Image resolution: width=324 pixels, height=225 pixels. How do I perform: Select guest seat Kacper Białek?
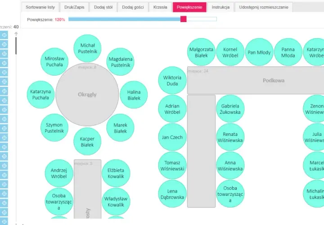[87, 142]
